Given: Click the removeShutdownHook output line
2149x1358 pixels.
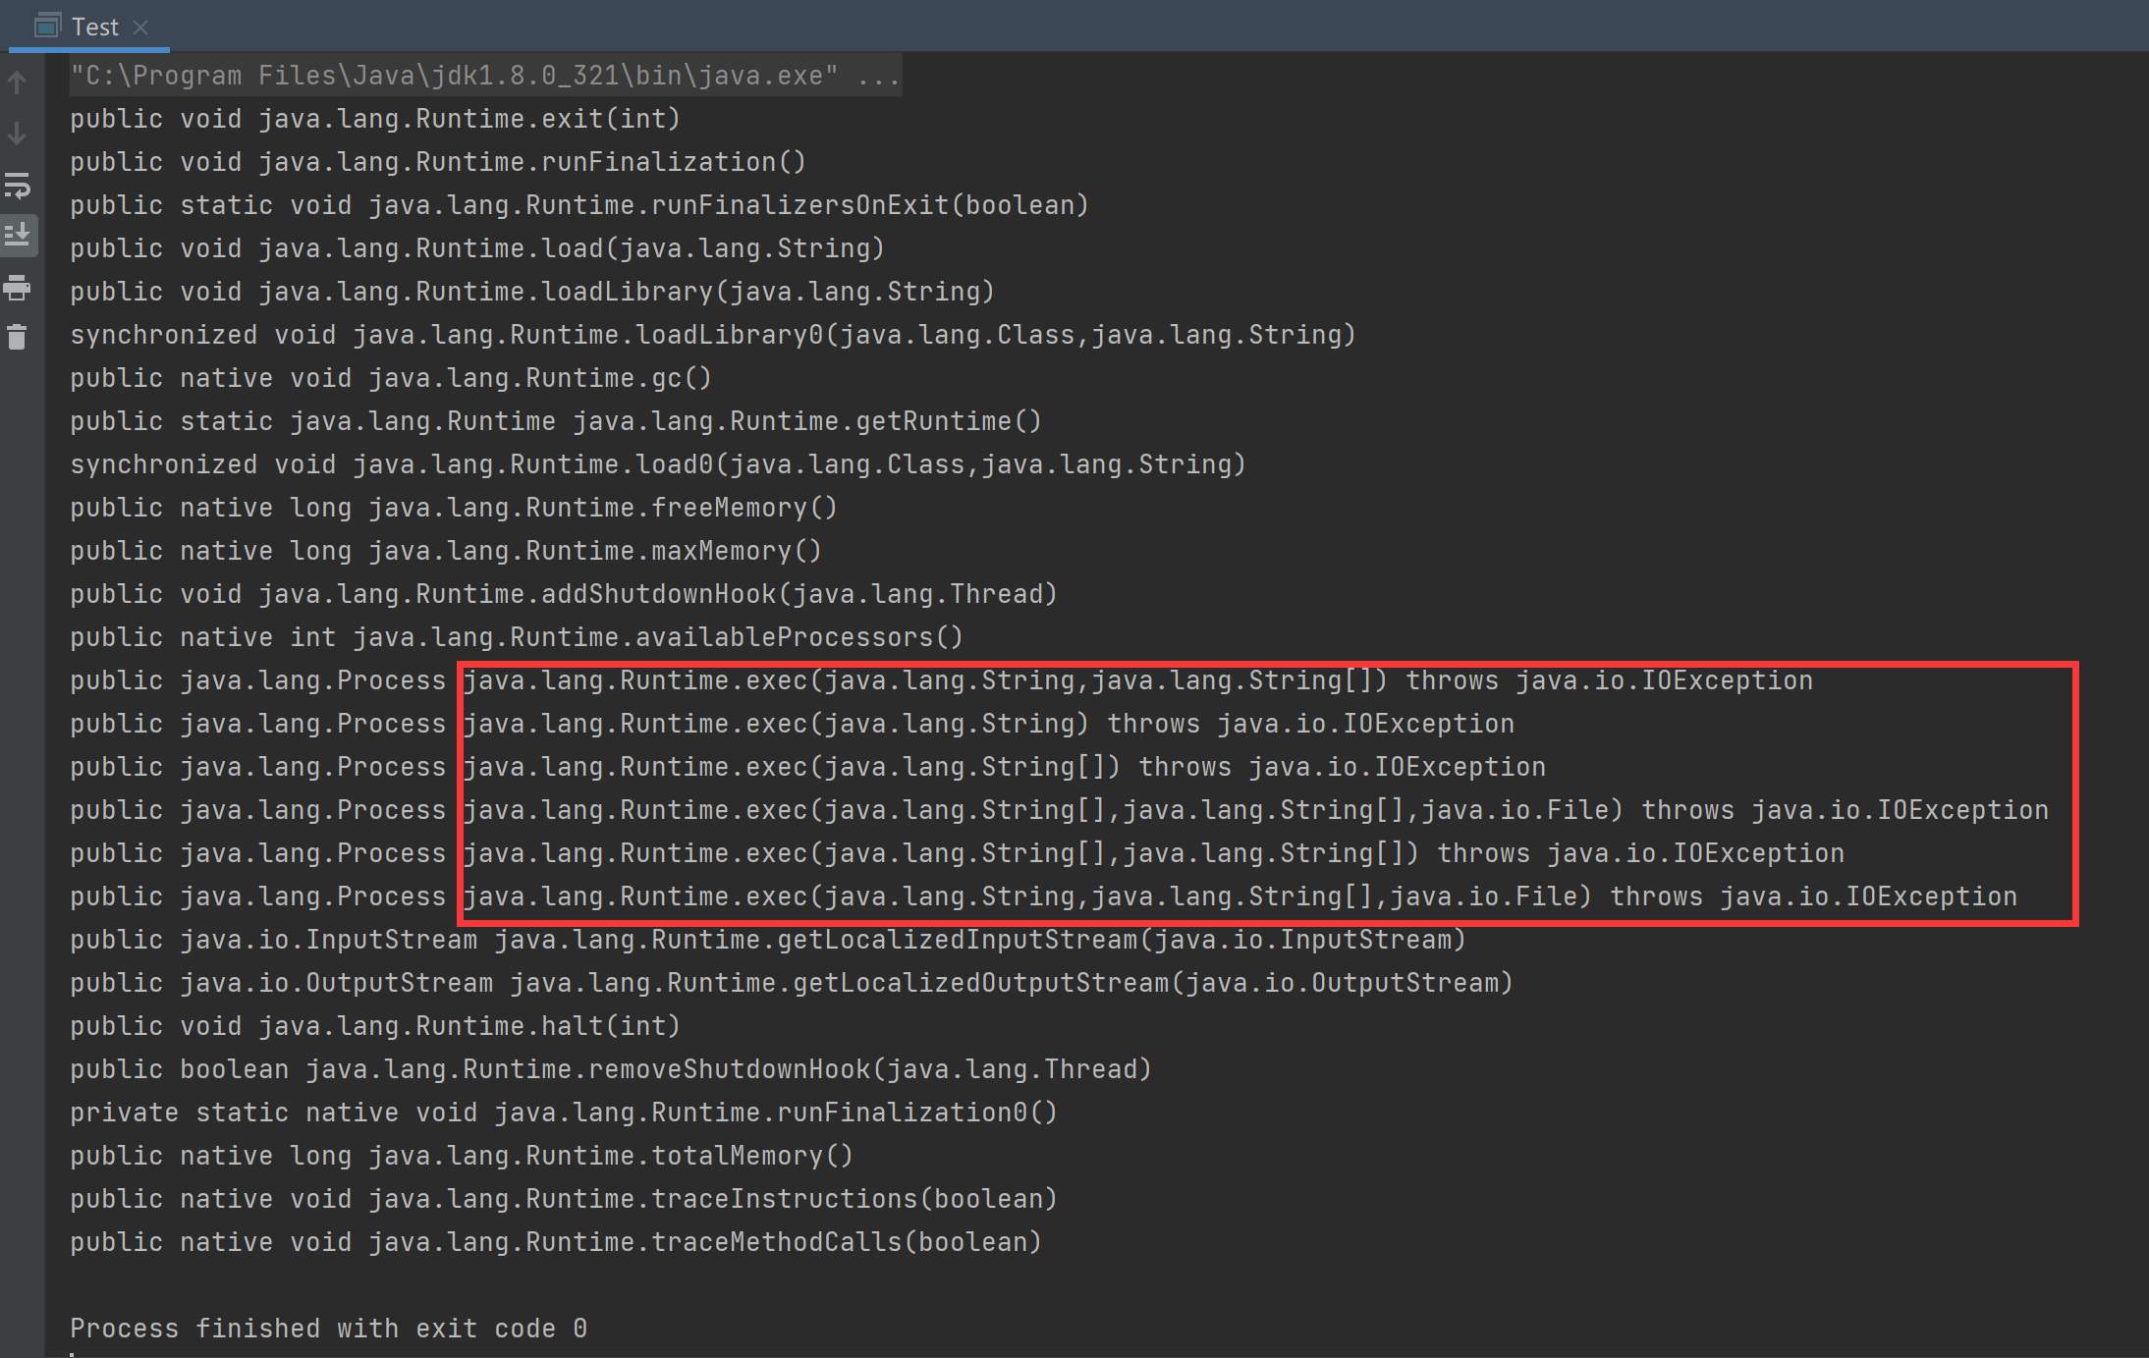Looking at the screenshot, I should point(611,1069).
